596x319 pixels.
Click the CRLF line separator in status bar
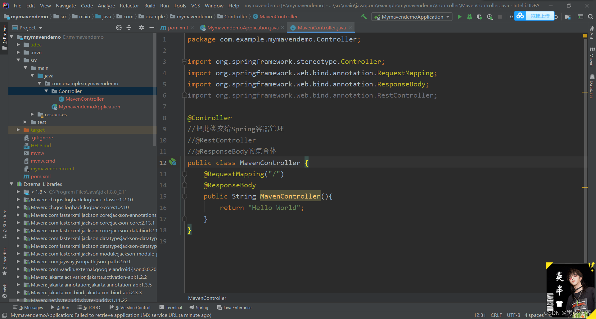click(496, 315)
